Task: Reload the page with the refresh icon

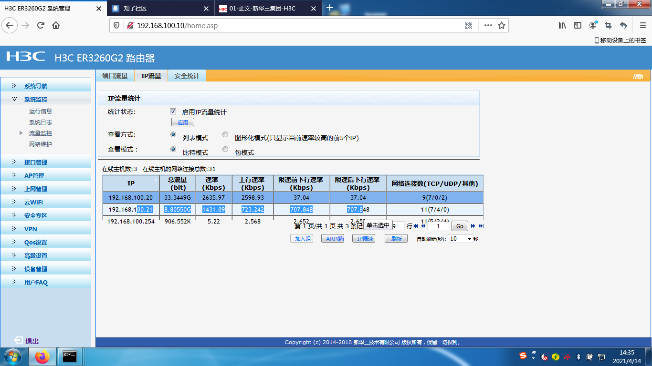Action: point(41,25)
